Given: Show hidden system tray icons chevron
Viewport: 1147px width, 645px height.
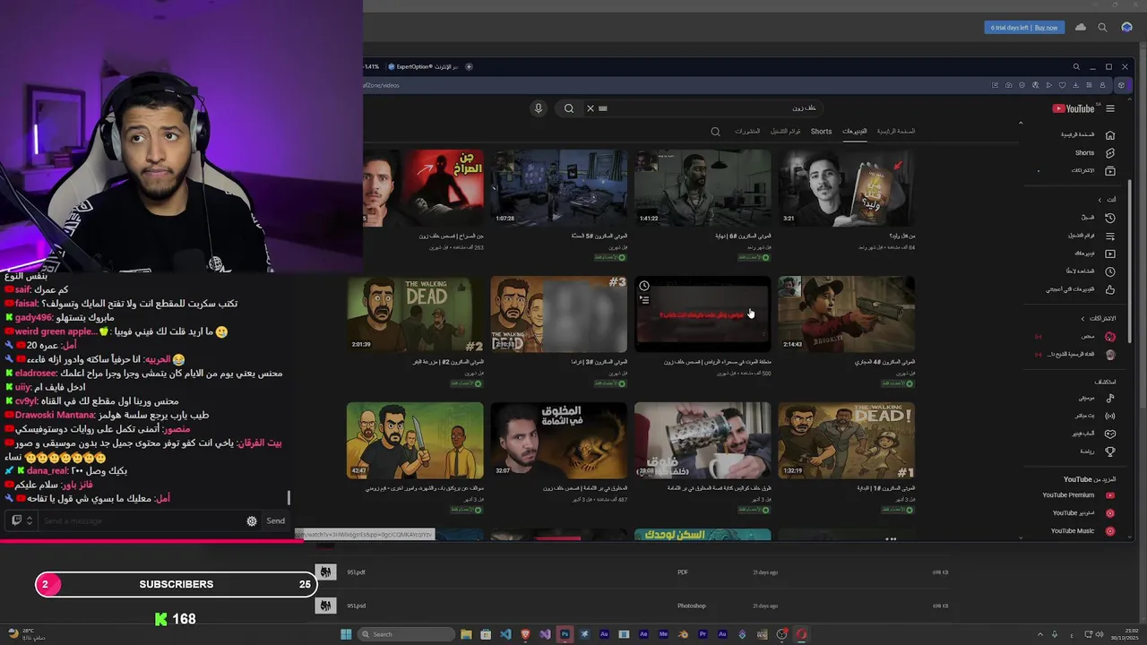Looking at the screenshot, I should tap(1040, 634).
